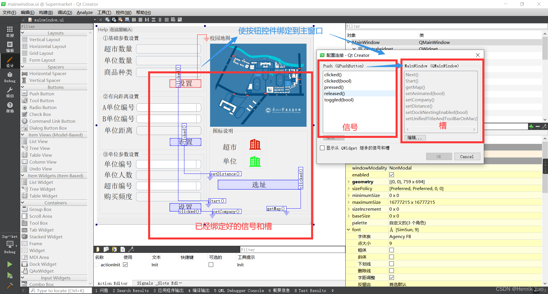This screenshot has width=548, height=294.
Task: Click the New action icon in Action Editor
Action: click(98, 249)
